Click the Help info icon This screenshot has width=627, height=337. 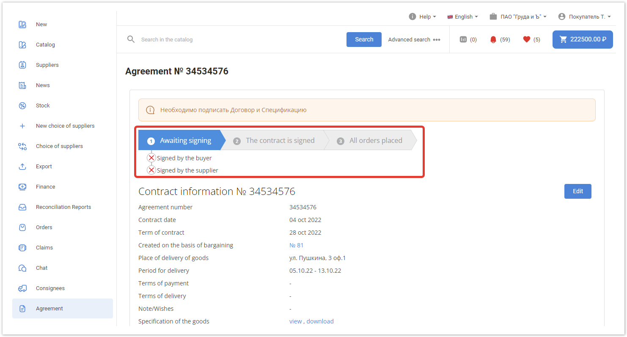pos(412,16)
